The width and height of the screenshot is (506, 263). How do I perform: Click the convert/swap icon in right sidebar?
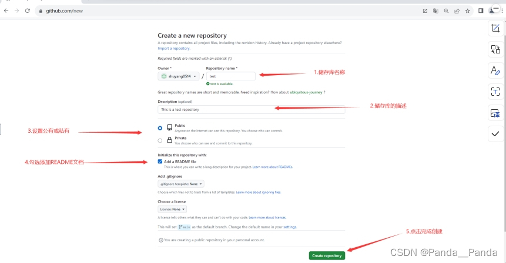495,49
